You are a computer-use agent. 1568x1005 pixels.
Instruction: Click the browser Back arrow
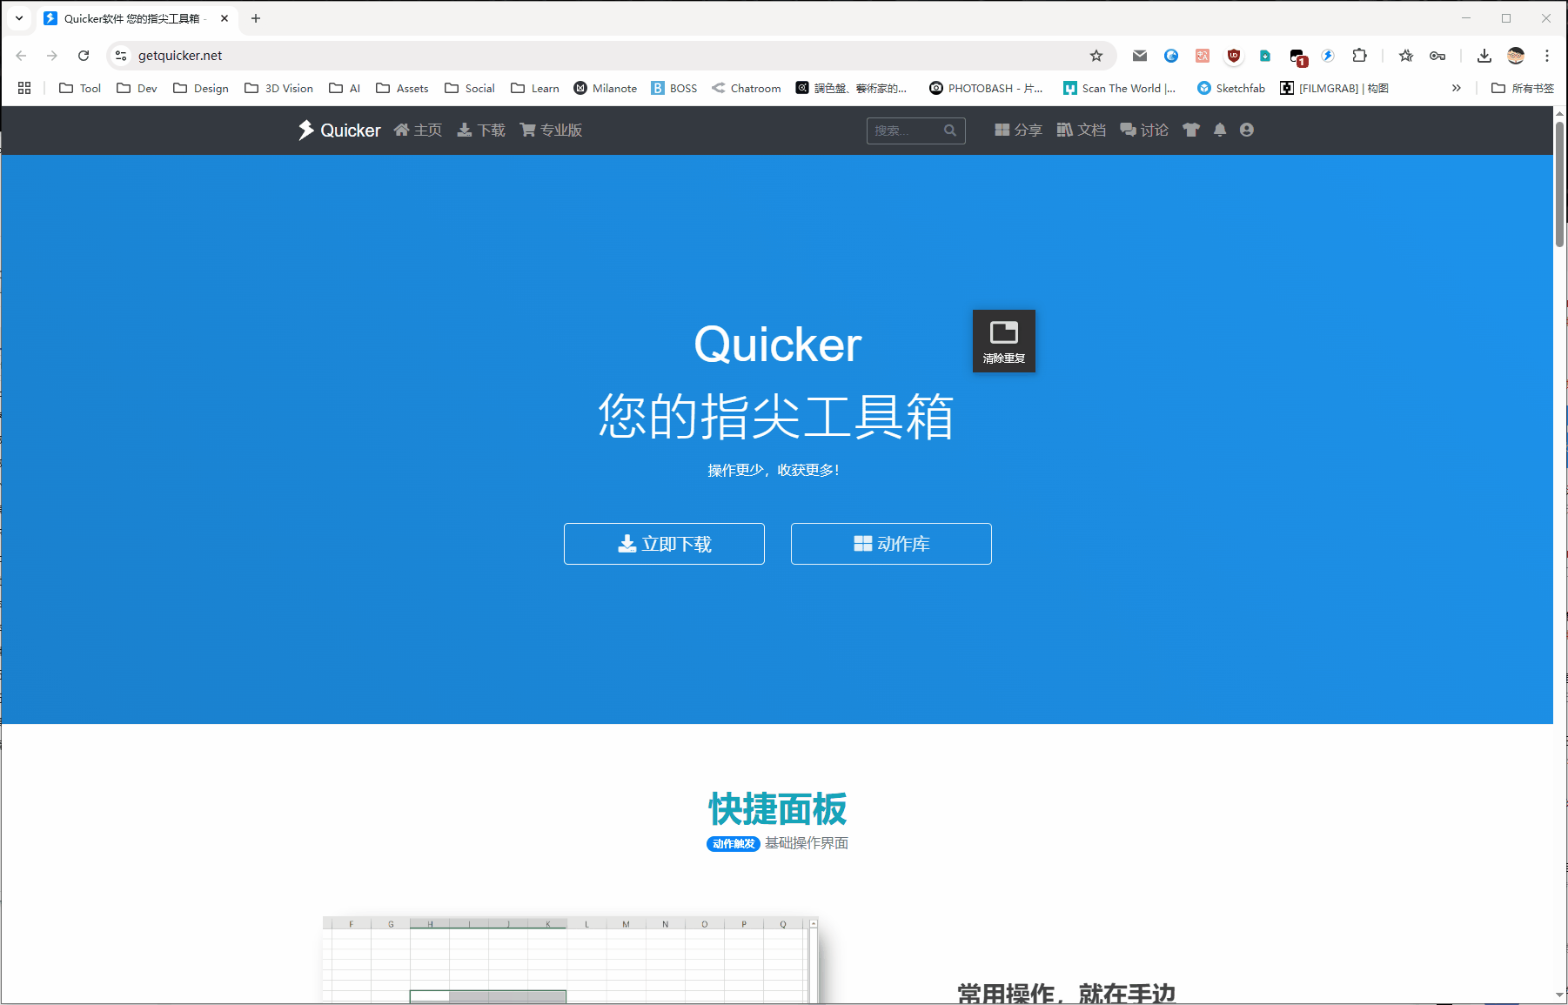click(x=21, y=56)
